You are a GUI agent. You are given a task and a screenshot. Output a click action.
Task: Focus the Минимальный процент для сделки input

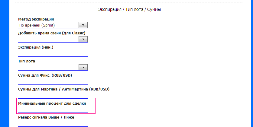[x=53, y=110]
